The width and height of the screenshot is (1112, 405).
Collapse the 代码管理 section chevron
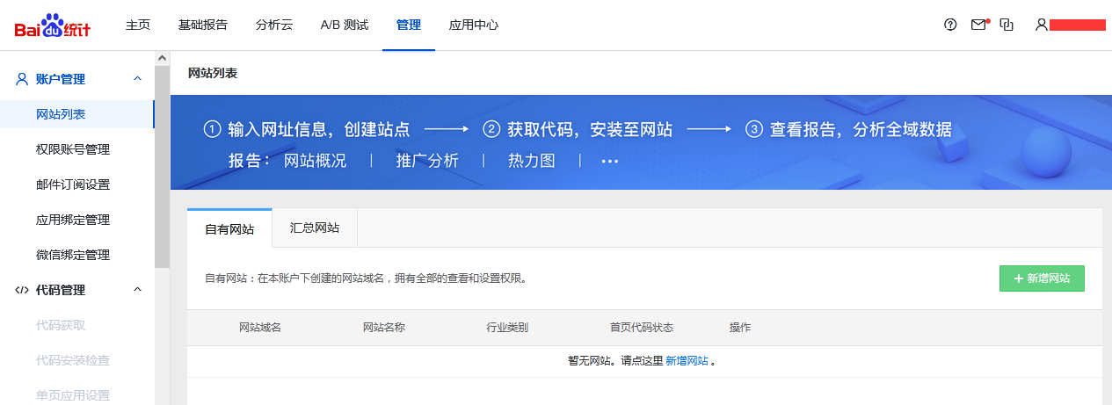(x=137, y=290)
